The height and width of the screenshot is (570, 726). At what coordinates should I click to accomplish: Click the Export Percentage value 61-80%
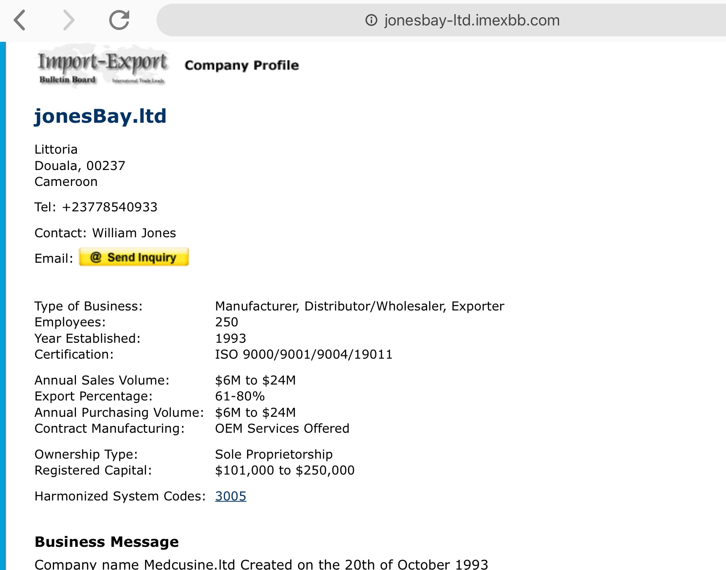click(x=240, y=396)
